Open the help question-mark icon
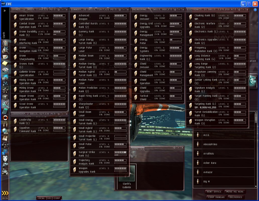The height and width of the screenshot is (201, 259). 5,152
